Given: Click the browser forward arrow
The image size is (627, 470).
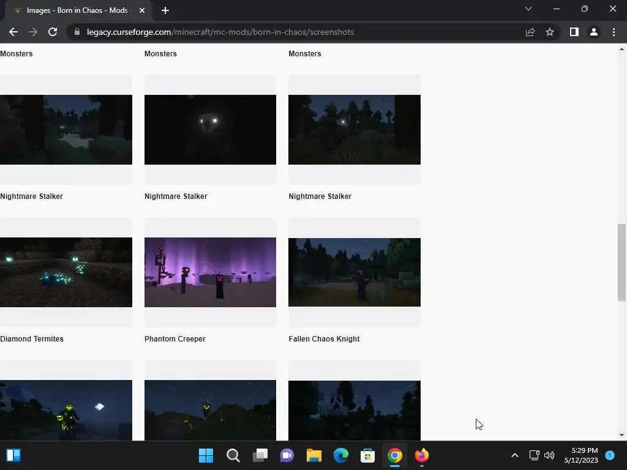Looking at the screenshot, I should coord(33,32).
